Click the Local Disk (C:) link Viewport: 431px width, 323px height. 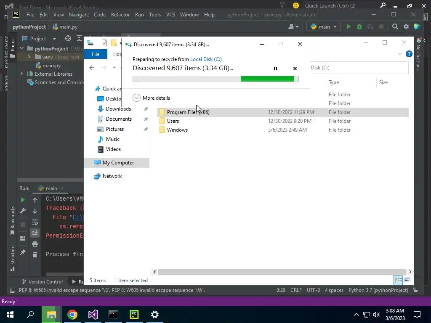(206, 59)
